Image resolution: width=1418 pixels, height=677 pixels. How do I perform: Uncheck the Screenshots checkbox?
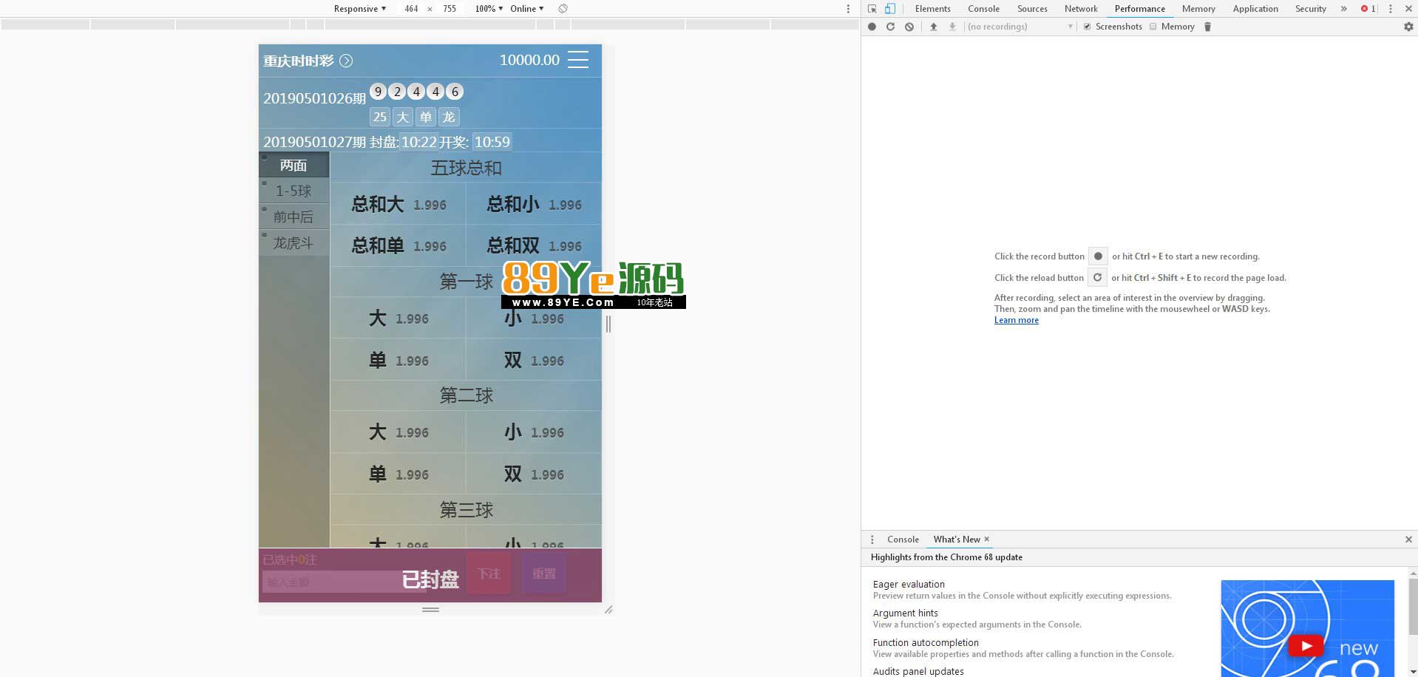pyautogui.click(x=1087, y=27)
